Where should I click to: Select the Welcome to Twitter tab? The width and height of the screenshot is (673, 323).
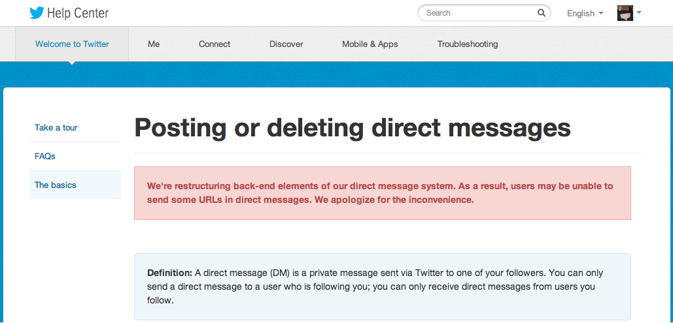point(72,44)
